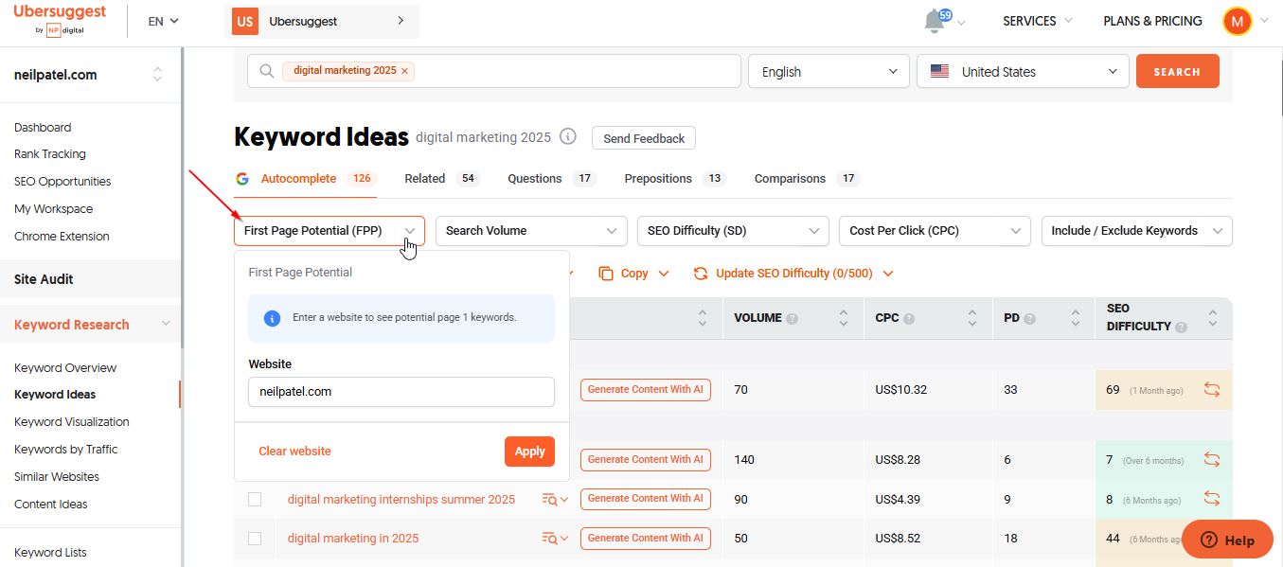The image size is (1283, 567).
Task: Open Rank Tracking in the sidebar
Action: coord(50,154)
